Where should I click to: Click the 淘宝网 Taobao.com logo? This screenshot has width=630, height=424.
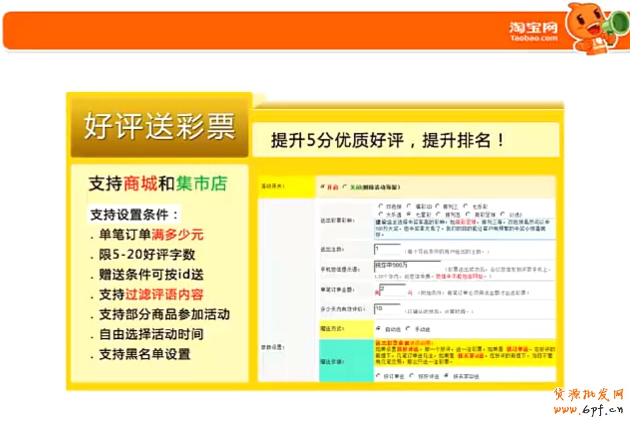click(x=533, y=31)
